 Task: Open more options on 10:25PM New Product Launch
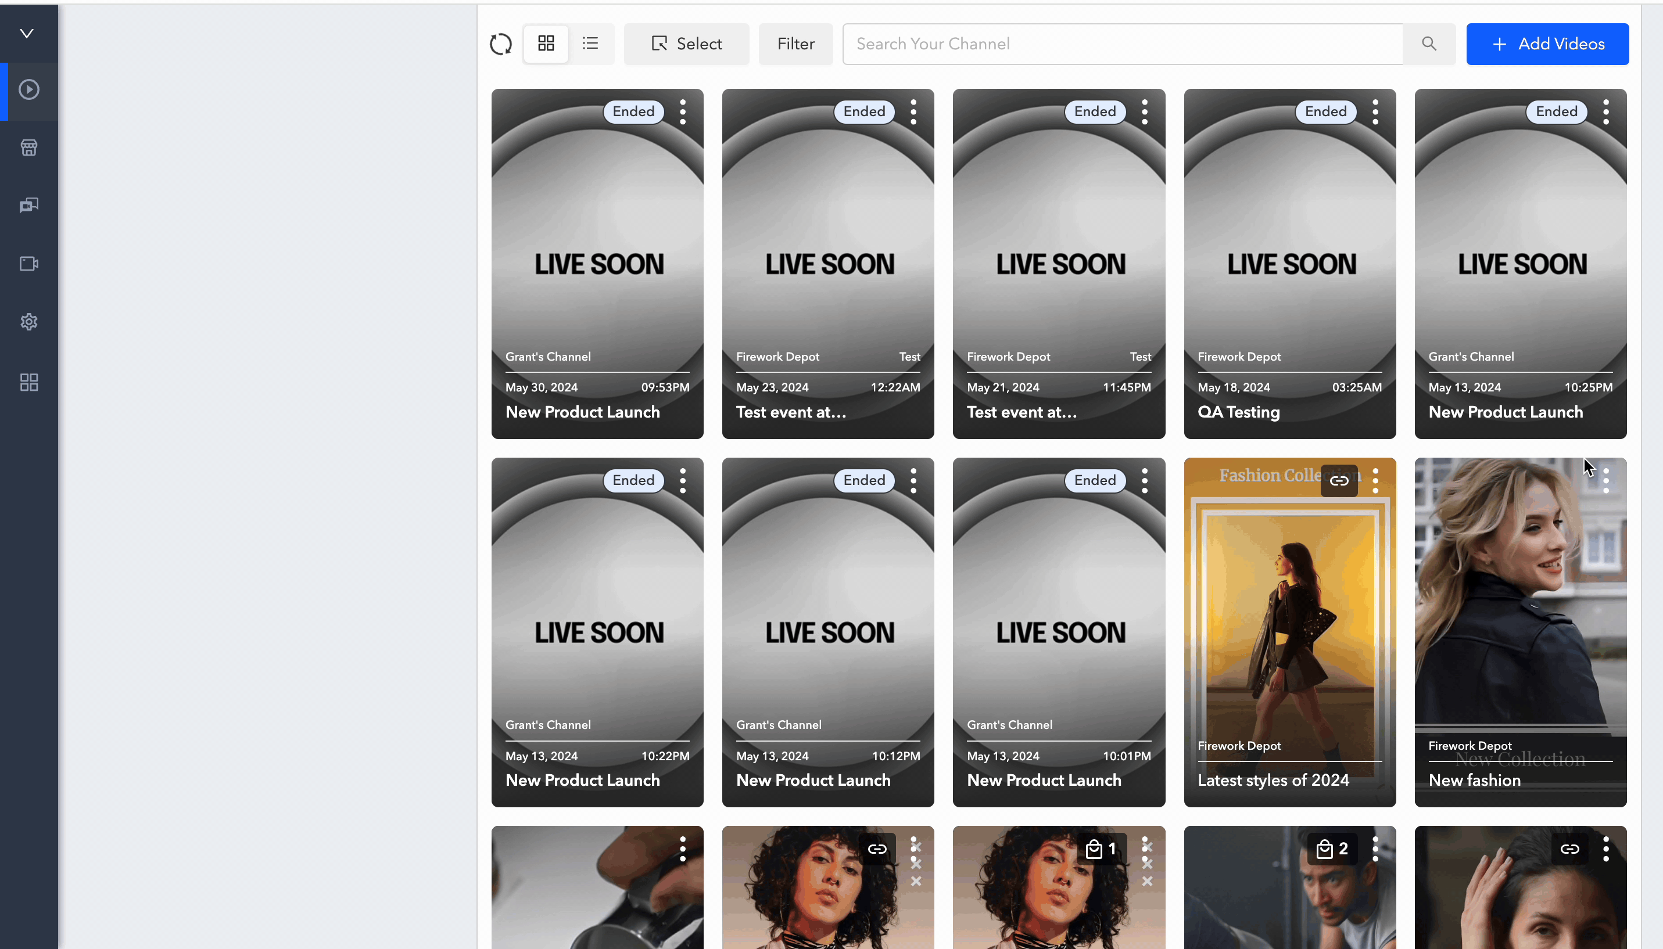pos(1606,112)
